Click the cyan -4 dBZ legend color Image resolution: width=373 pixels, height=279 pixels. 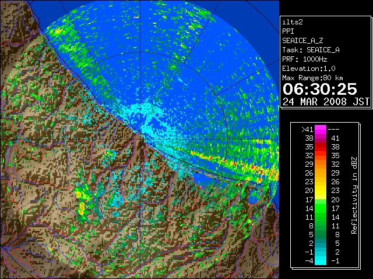[x=321, y=260]
